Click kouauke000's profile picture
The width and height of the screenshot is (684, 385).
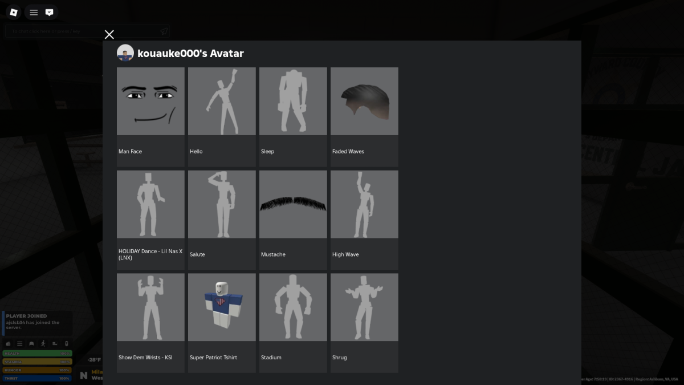(125, 53)
